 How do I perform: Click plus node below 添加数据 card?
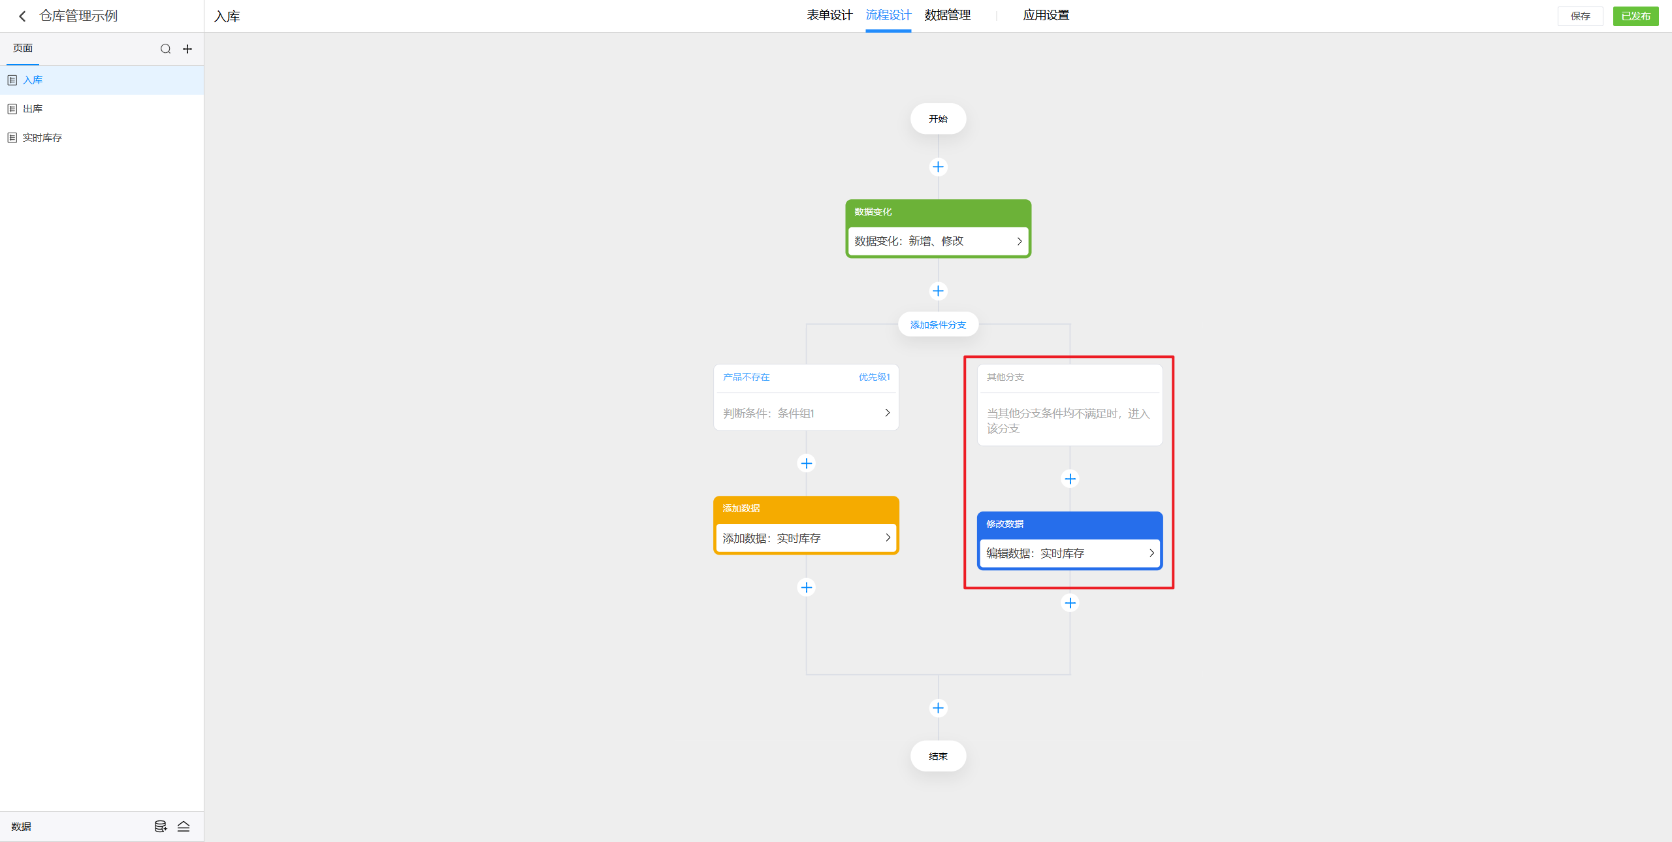click(x=807, y=587)
